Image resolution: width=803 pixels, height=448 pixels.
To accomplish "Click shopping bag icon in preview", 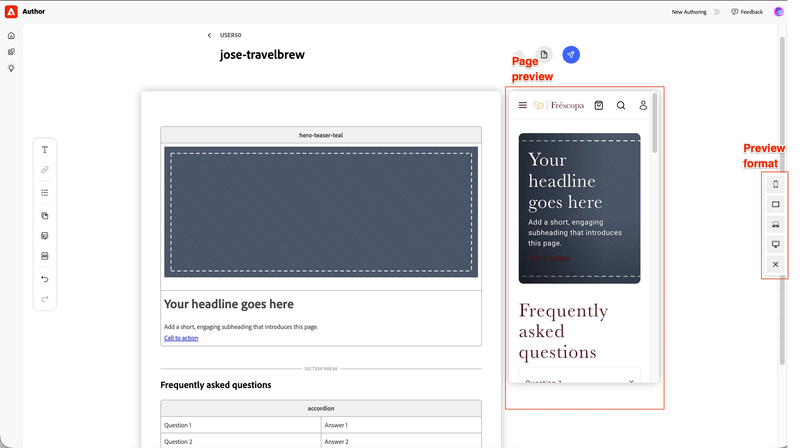I will tap(599, 105).
